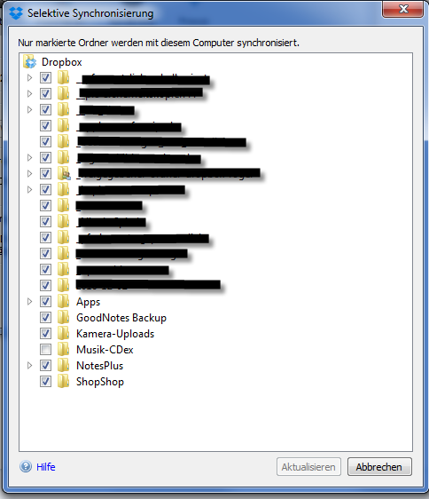Click the Musik-CDex folder icon

63,349
